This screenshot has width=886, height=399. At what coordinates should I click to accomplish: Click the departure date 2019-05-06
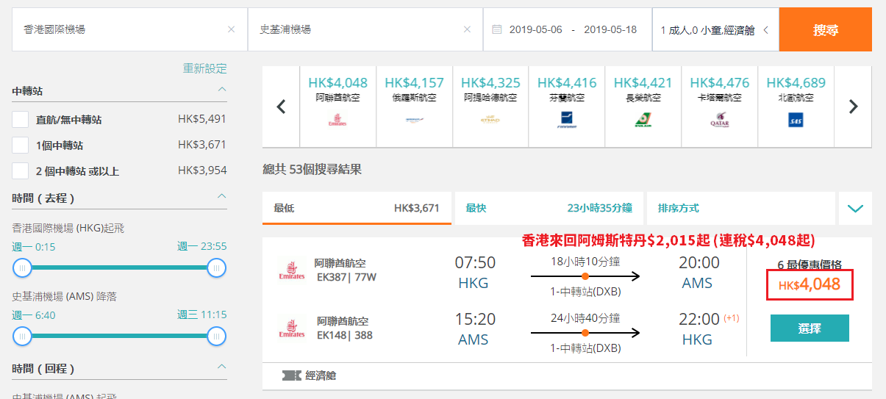click(535, 30)
